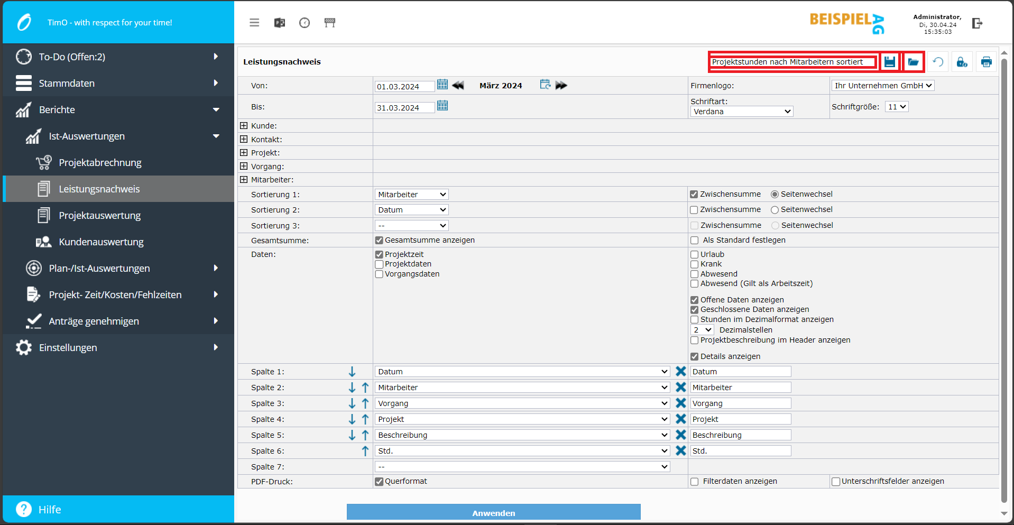Click the printer icon in the header
The image size is (1014, 525).
[986, 62]
